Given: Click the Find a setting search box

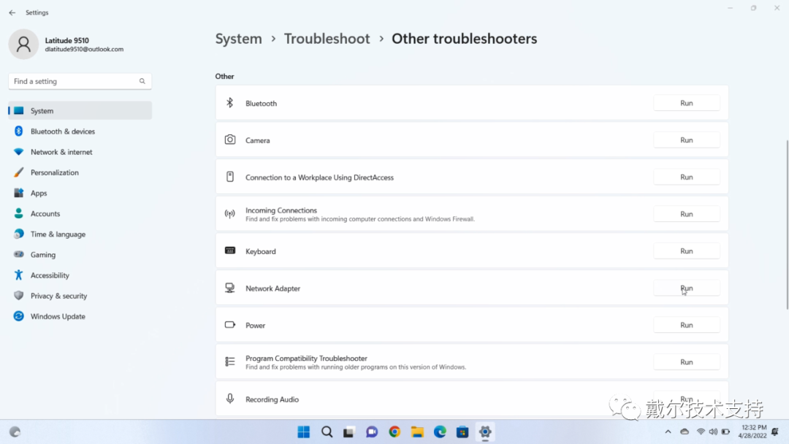Looking at the screenshot, I should click(x=80, y=81).
